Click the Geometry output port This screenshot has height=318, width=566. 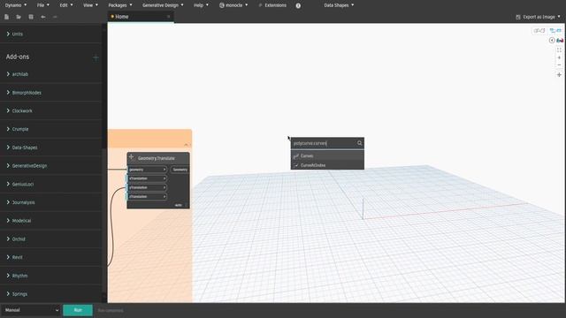click(180, 170)
